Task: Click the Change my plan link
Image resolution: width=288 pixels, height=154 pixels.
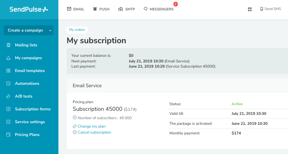Action: [x=91, y=126]
